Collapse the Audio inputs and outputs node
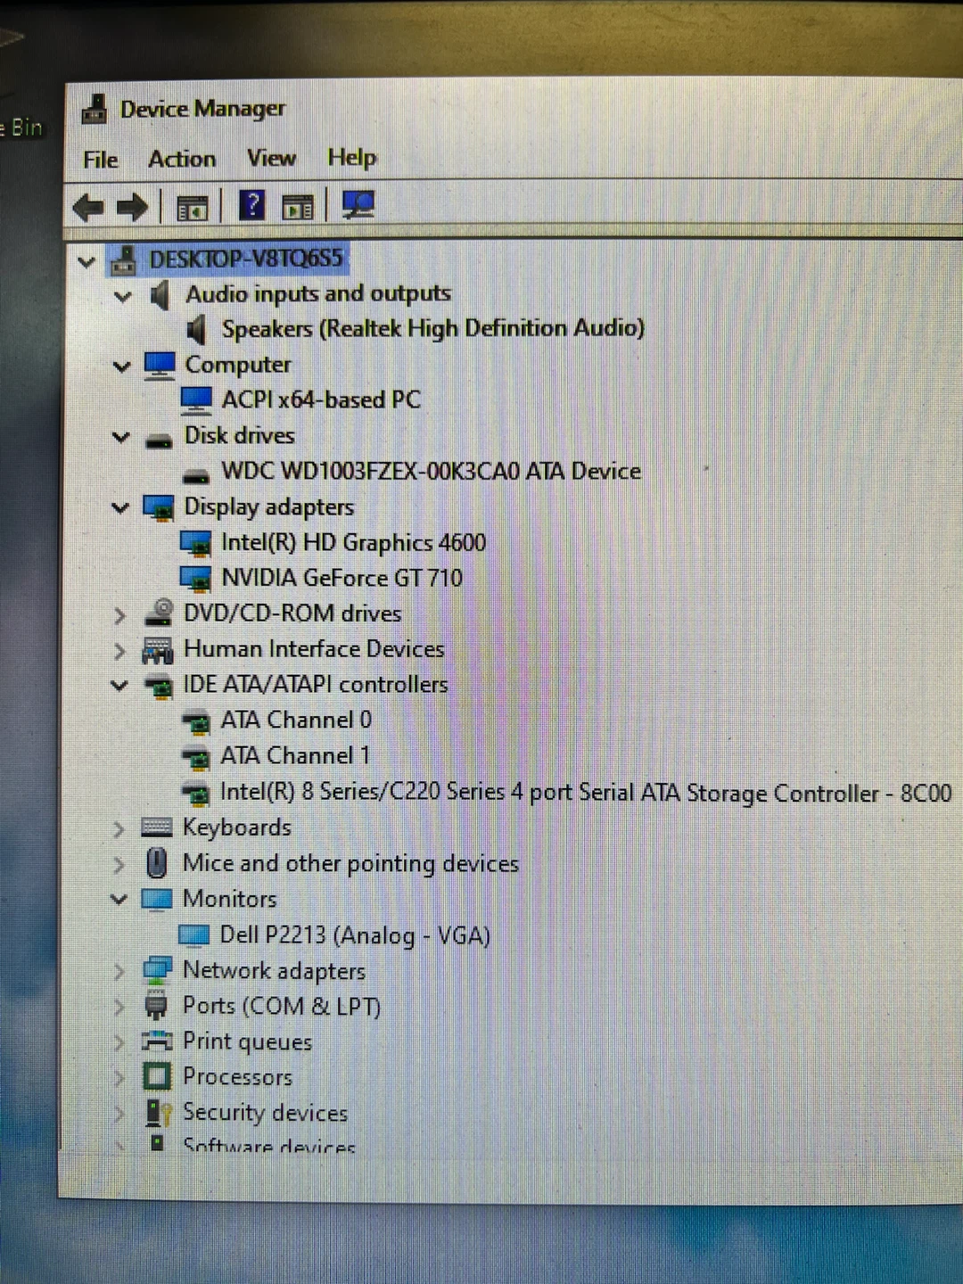Image resolution: width=963 pixels, height=1284 pixels. point(122,296)
